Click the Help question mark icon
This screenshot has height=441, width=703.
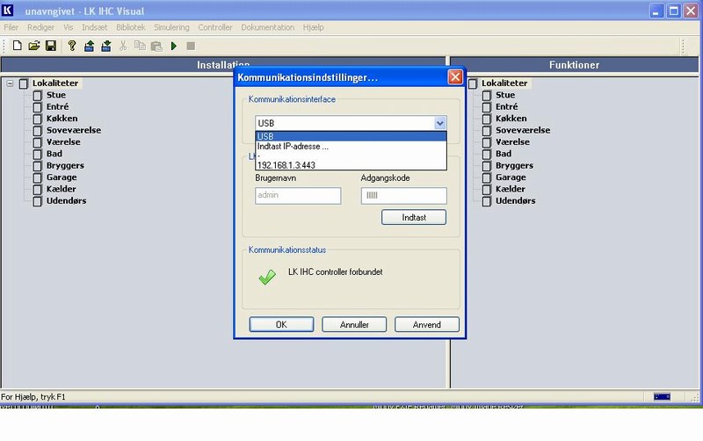tap(72, 46)
